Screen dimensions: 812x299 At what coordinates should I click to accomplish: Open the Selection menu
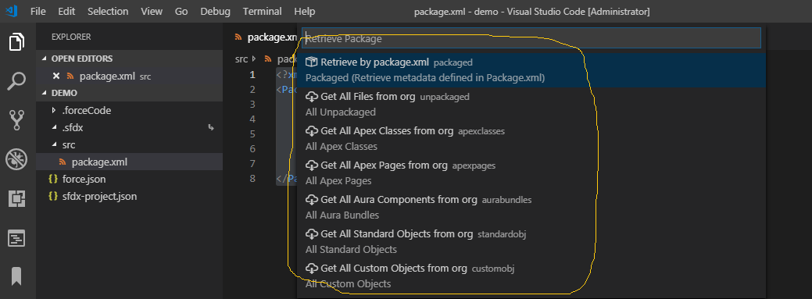click(x=108, y=12)
